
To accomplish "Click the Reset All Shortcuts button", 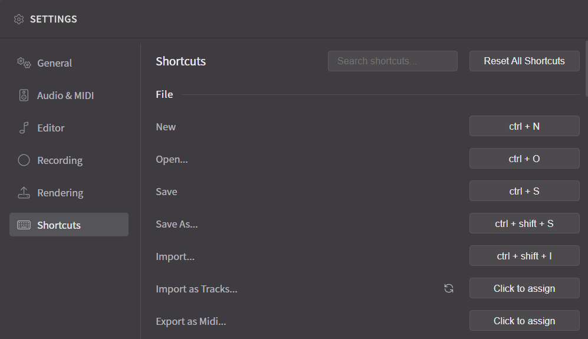I will coord(524,61).
